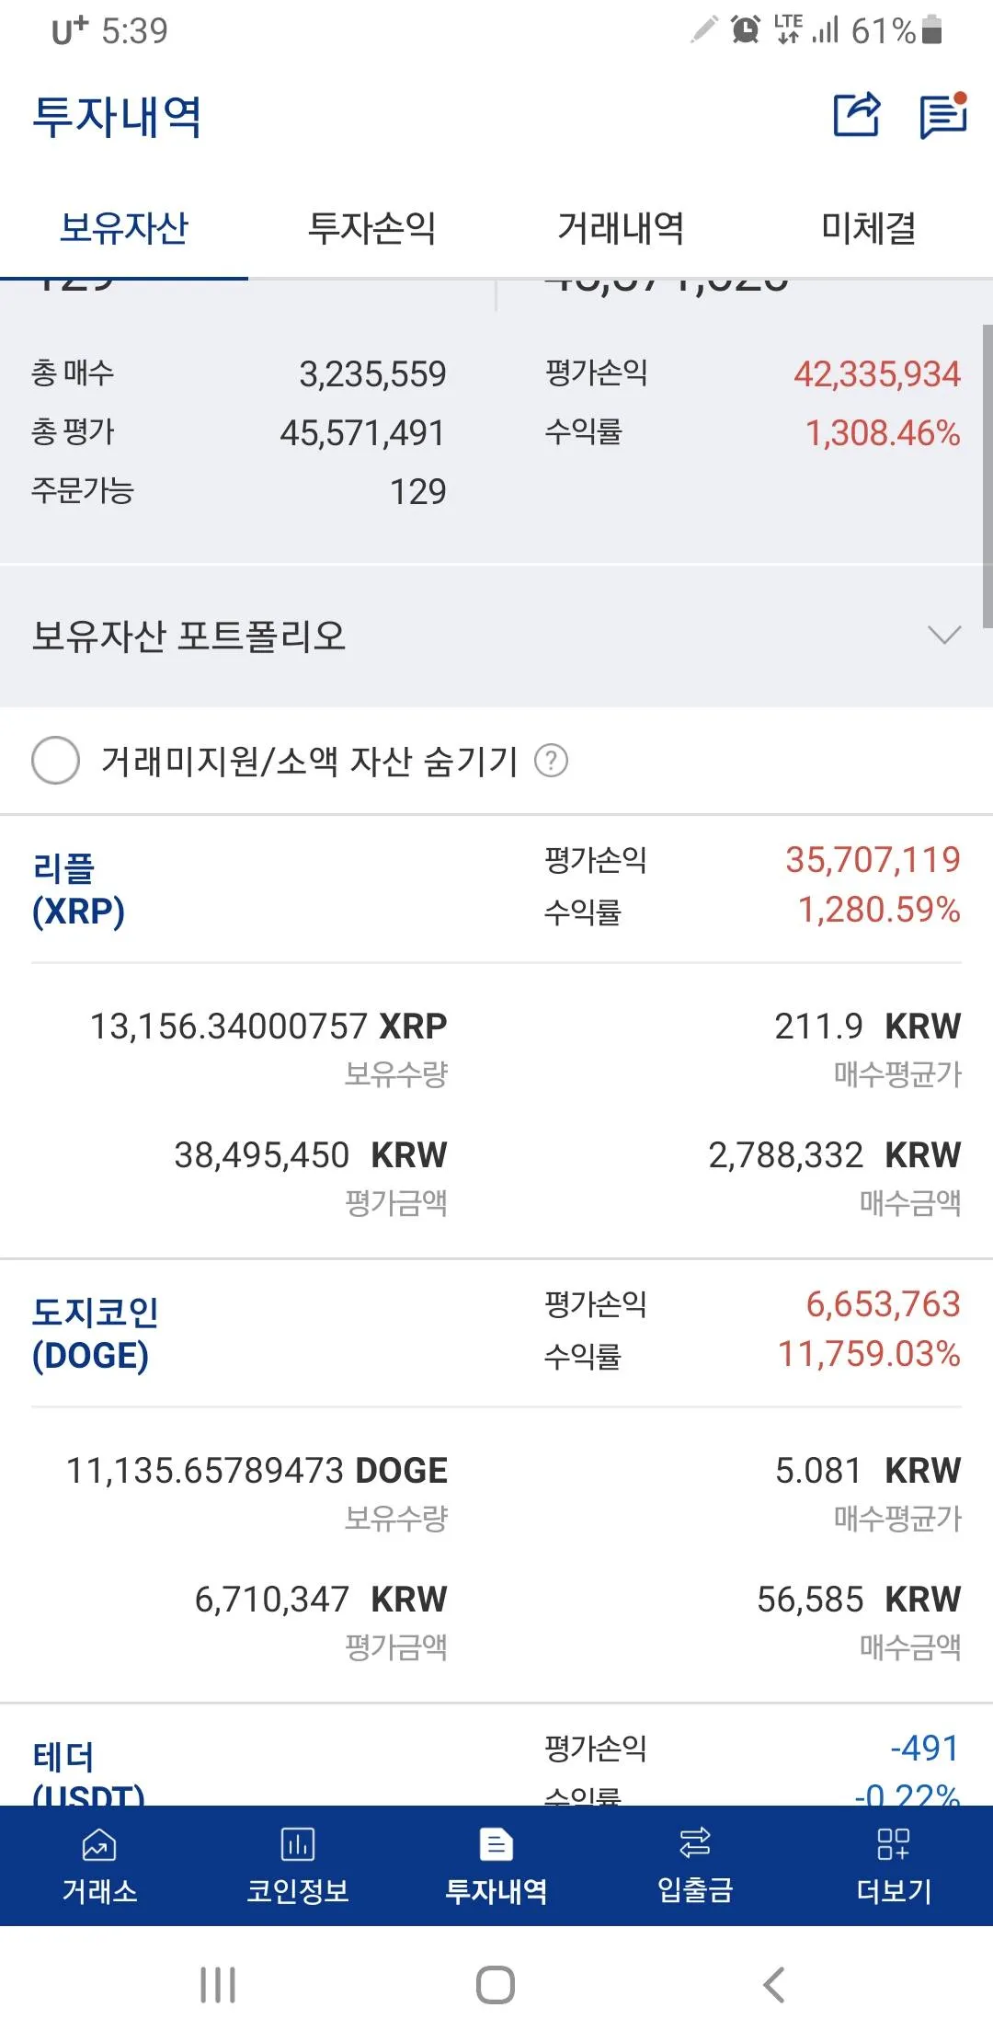Screen dimensions: 993x2042
Task: Open 도지코인 (DOGE) asset link
Action: click(x=95, y=1333)
